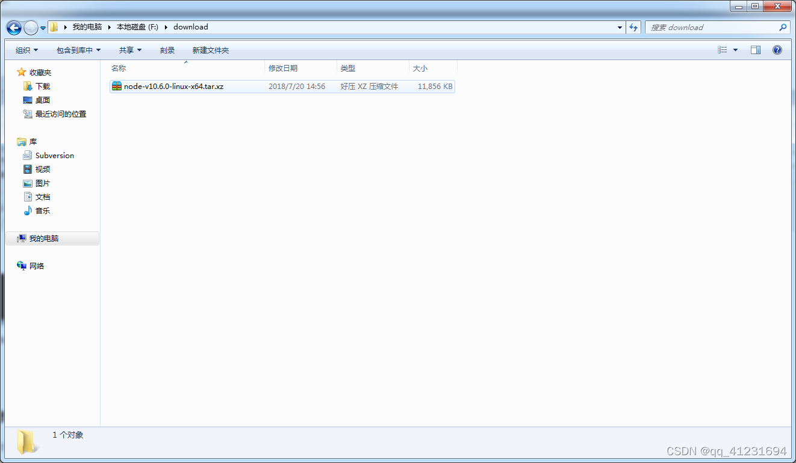Select the node-v10.6.0-linux-x64.tar.xz archive icon
Screen dimensions: 796x463
pos(116,86)
